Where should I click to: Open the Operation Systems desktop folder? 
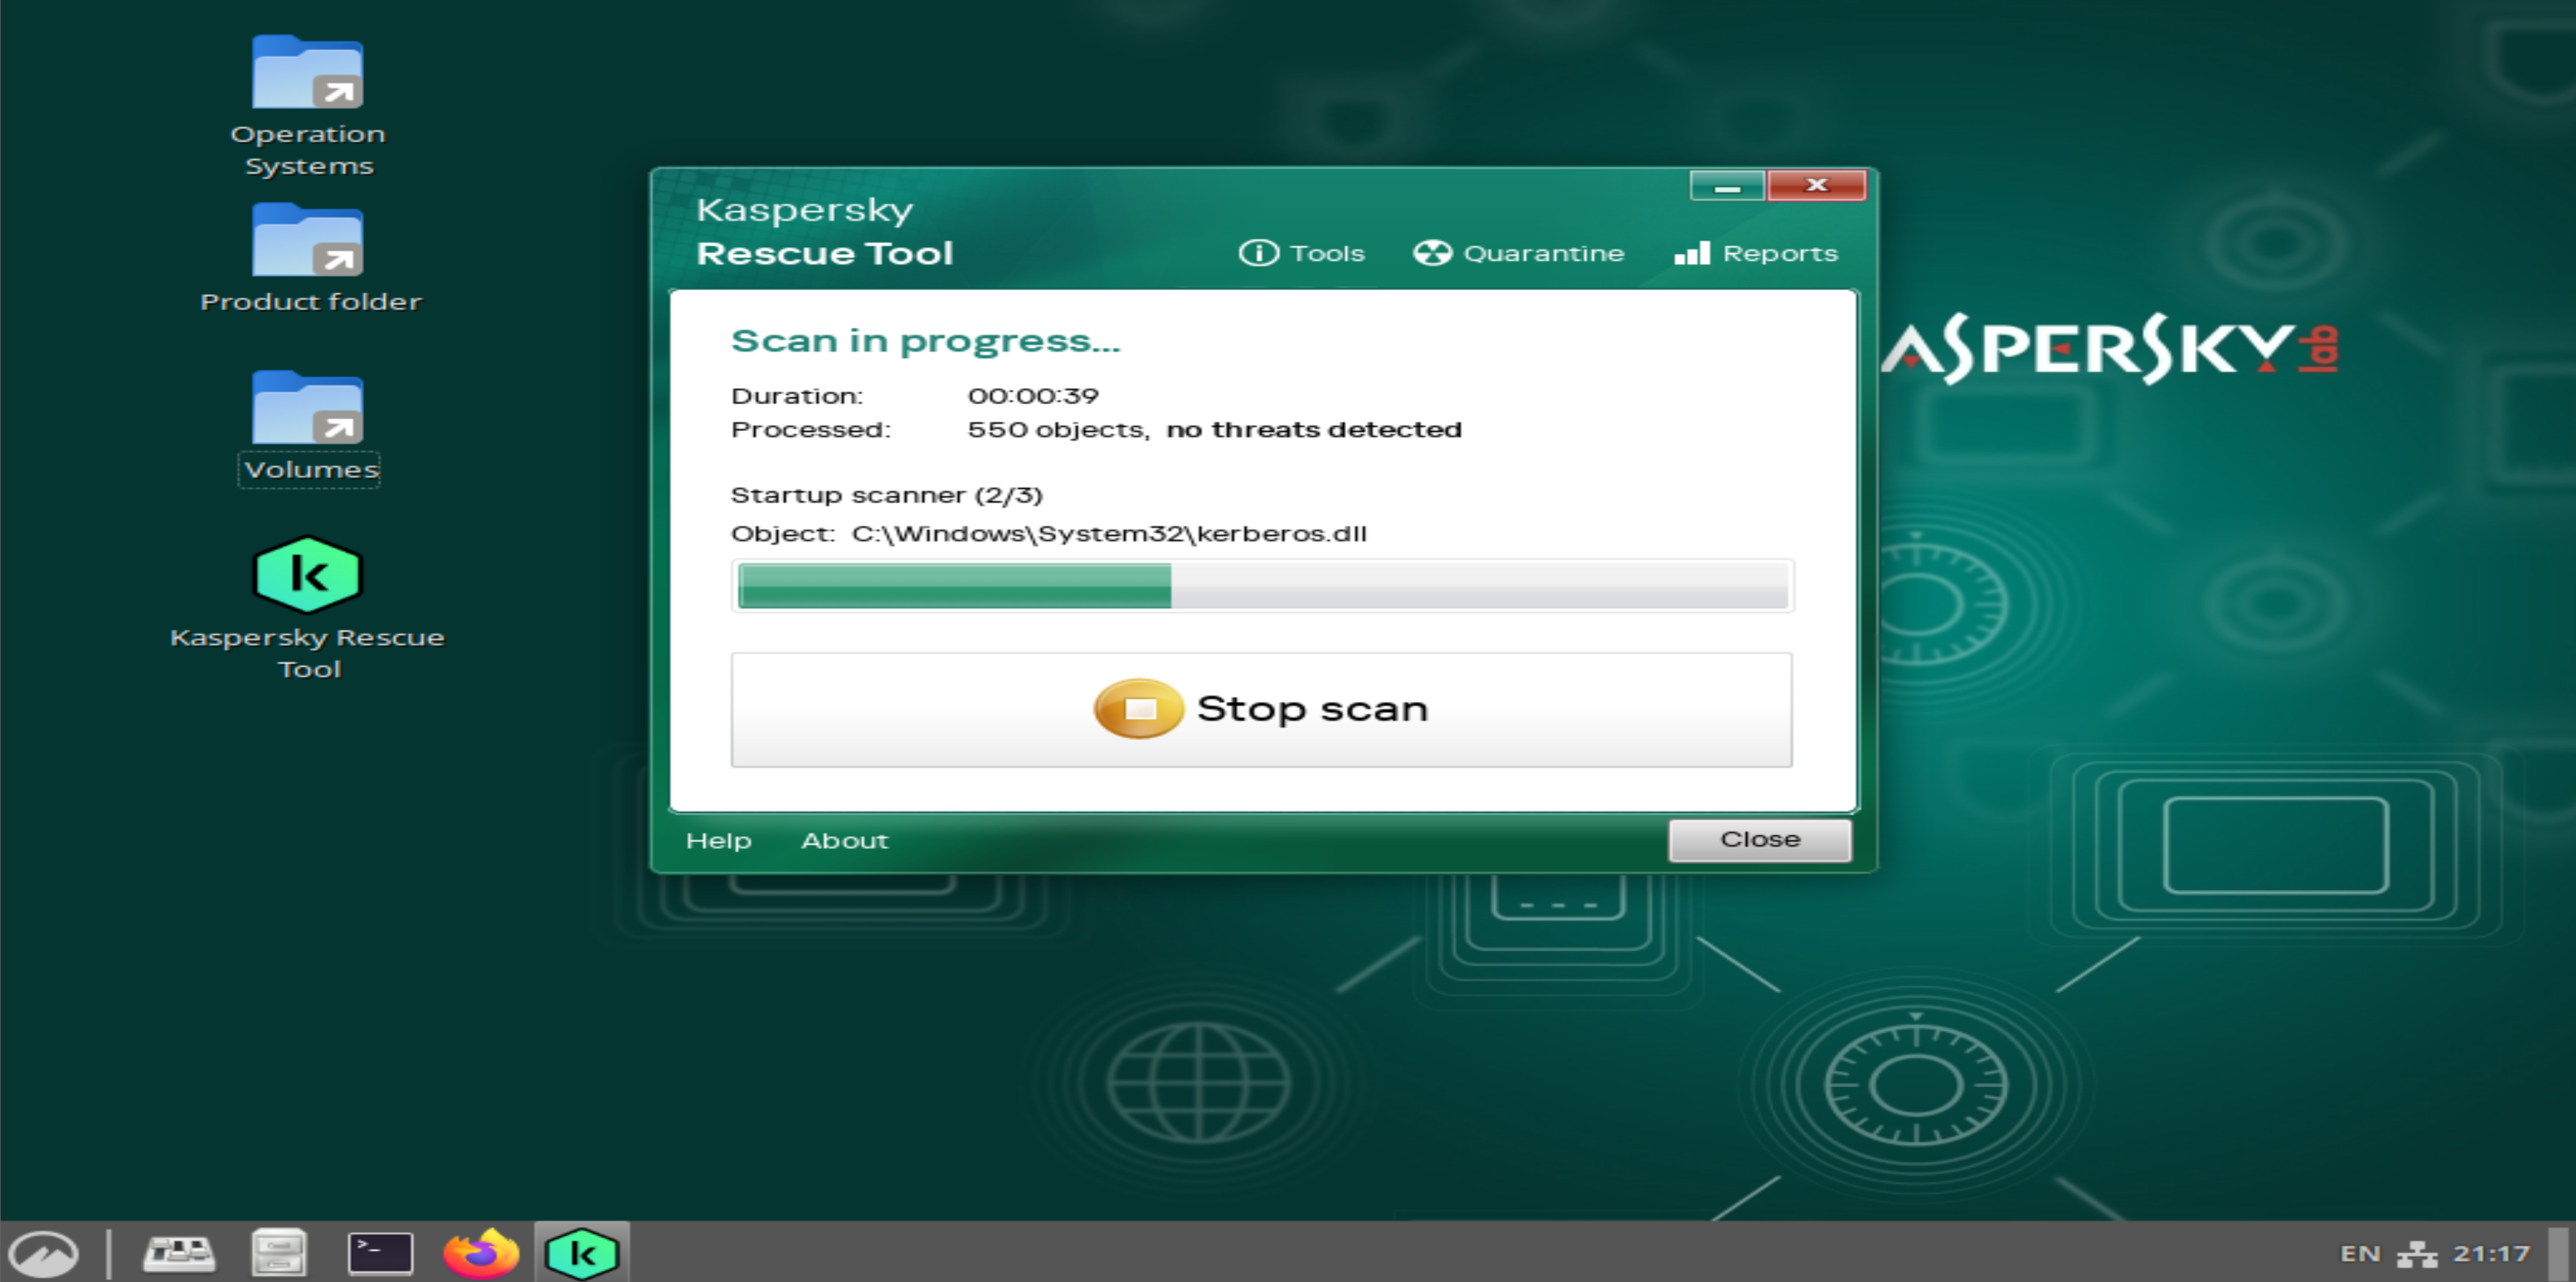pos(307,105)
